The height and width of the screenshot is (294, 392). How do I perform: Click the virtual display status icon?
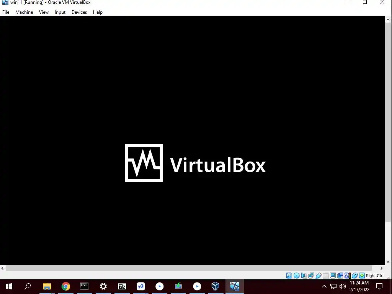coord(333,276)
